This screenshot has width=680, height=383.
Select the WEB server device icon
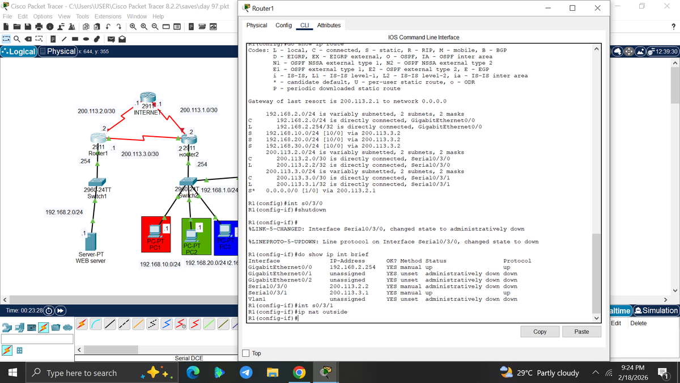(91, 241)
